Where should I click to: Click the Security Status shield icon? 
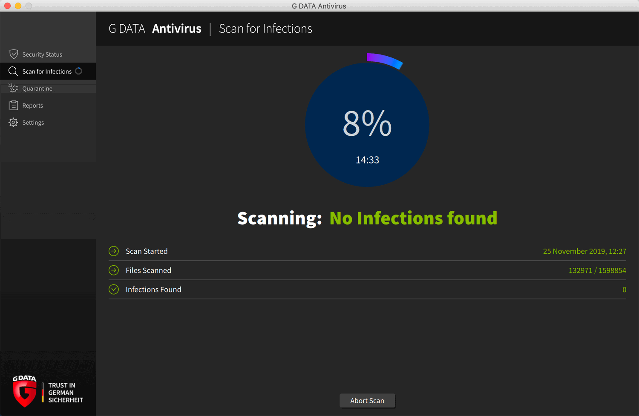point(14,54)
